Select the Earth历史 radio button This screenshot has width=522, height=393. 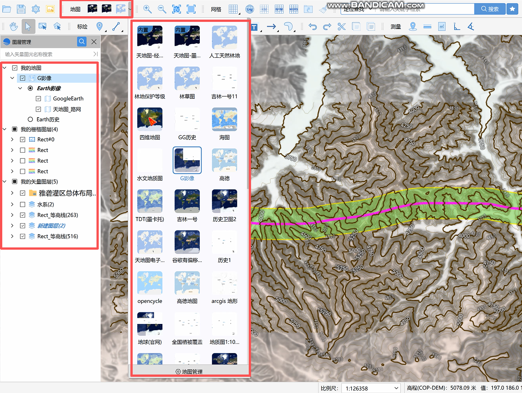[31, 119]
